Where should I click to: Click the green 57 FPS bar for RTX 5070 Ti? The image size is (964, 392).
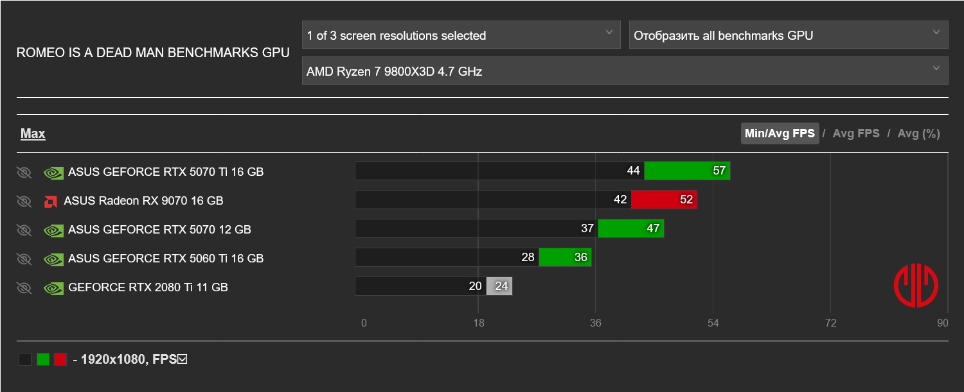687,171
